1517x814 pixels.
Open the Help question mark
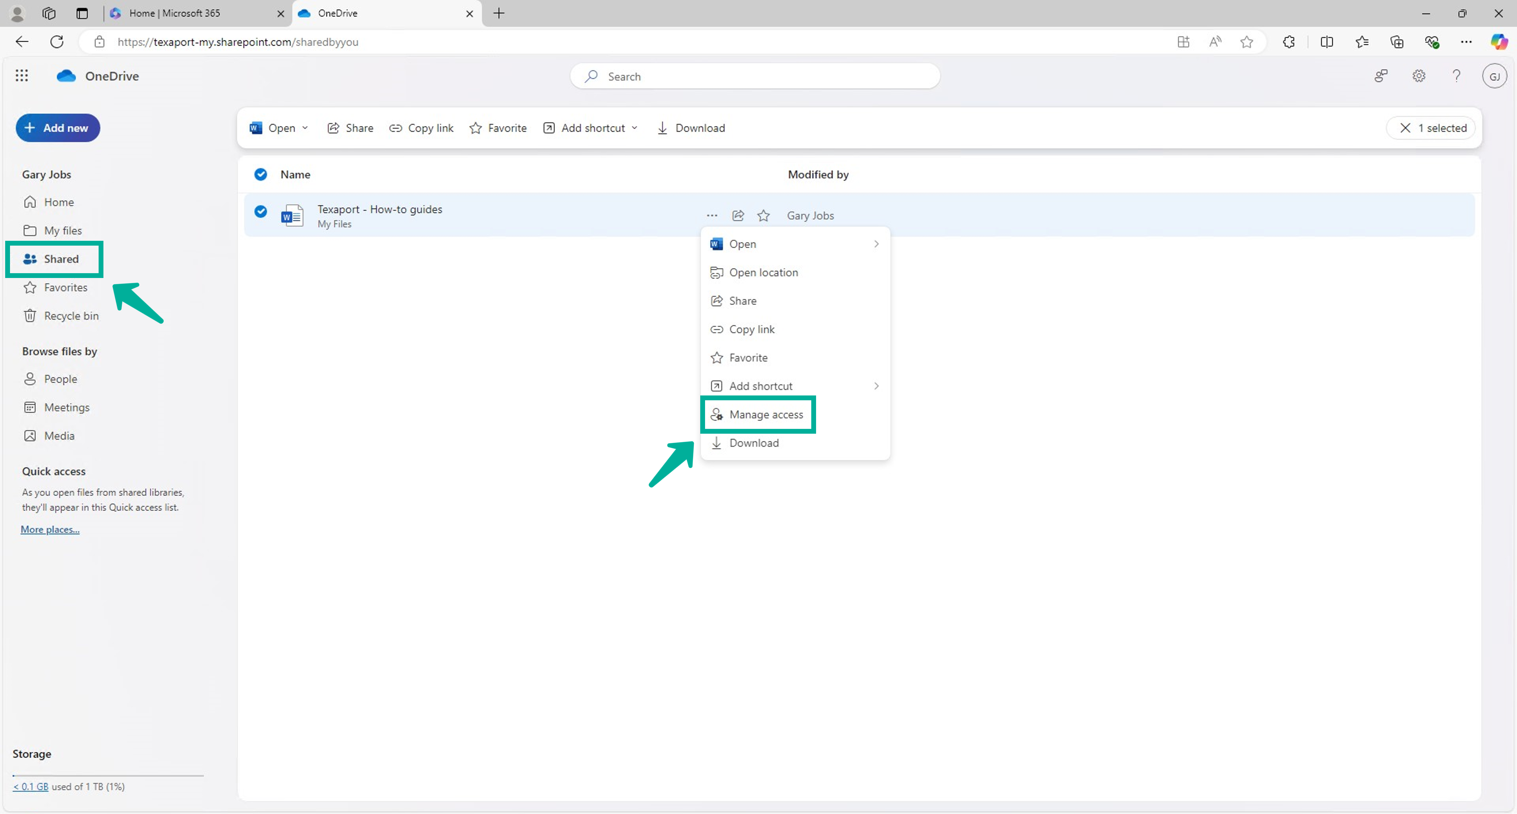(1456, 76)
